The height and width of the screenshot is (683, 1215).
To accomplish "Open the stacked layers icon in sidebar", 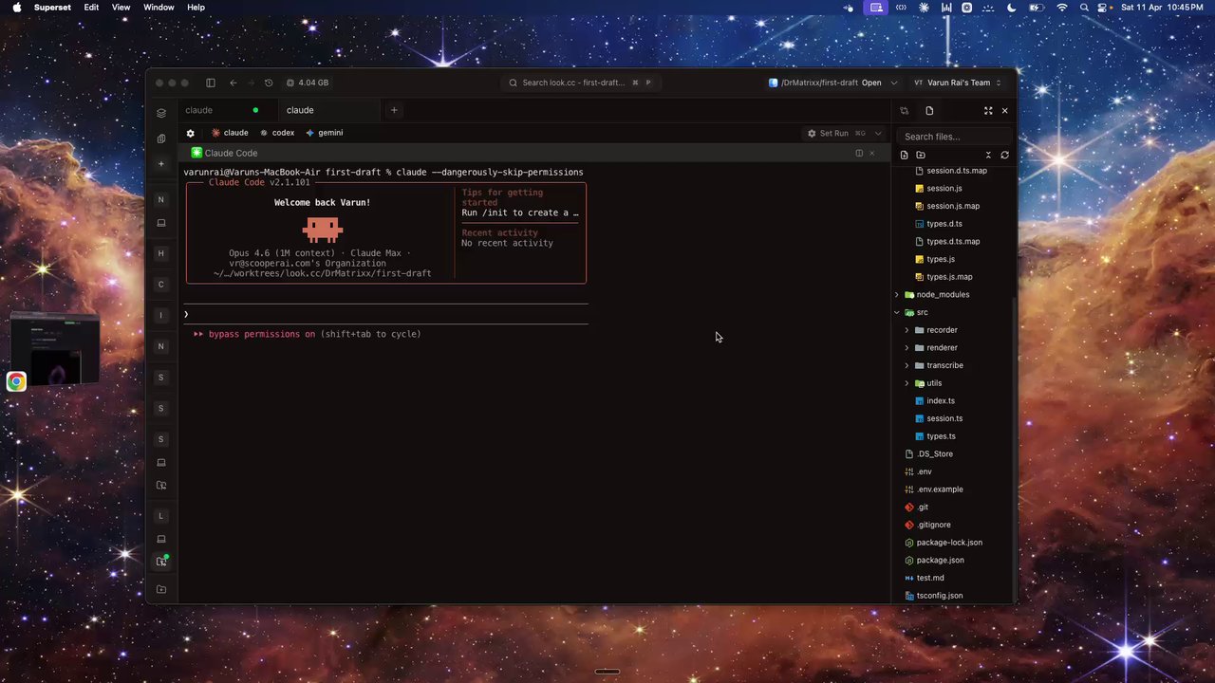I will pyautogui.click(x=161, y=113).
